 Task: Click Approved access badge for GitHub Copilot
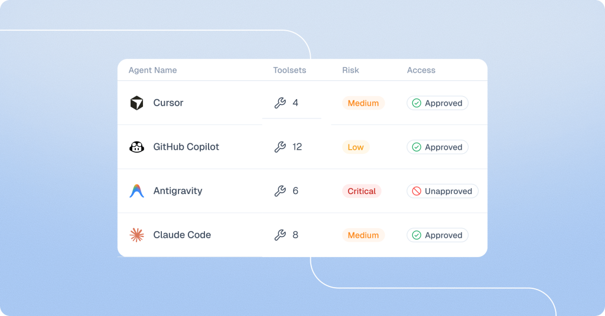[437, 147]
